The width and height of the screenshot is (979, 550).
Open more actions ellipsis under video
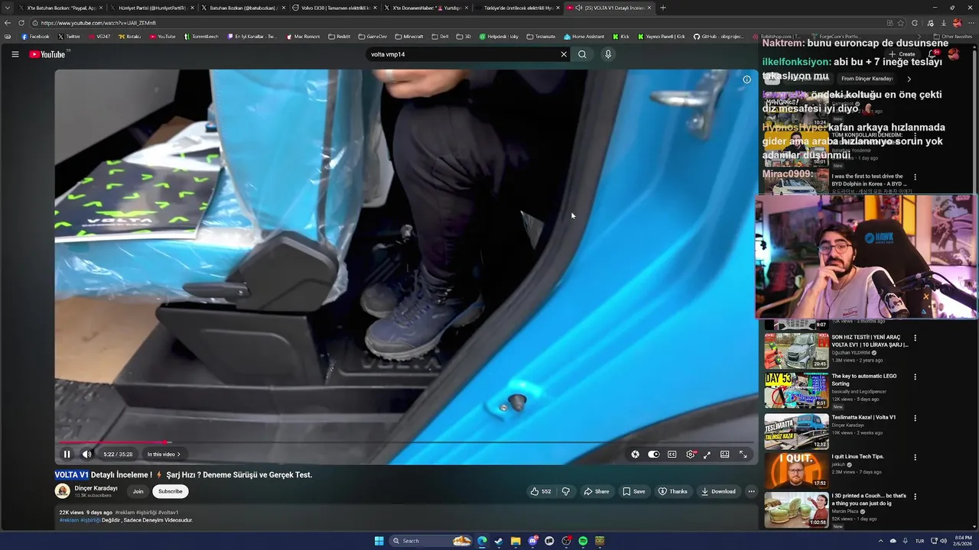click(x=752, y=491)
